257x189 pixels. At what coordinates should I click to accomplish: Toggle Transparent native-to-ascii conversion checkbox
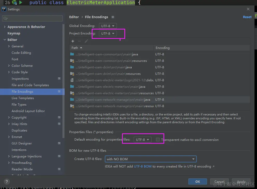pos(158,140)
